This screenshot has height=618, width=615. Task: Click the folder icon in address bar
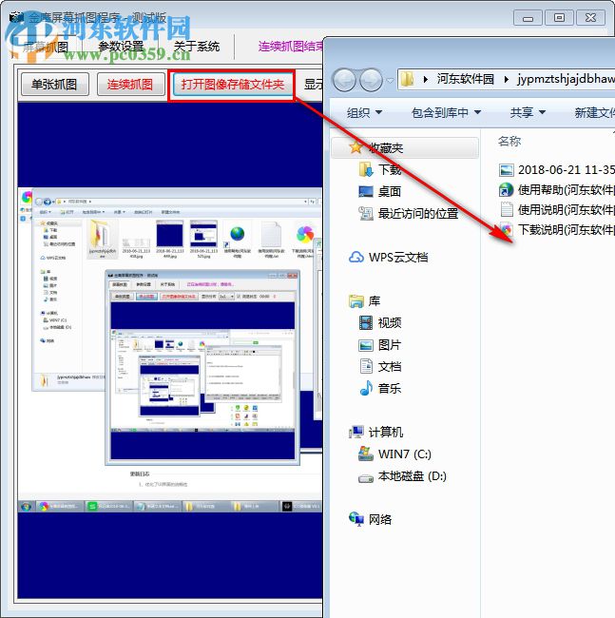(408, 79)
